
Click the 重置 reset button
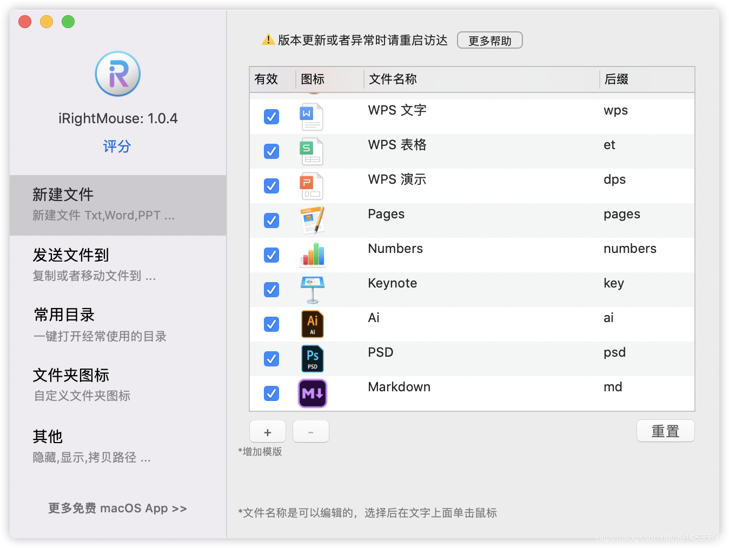(x=666, y=431)
